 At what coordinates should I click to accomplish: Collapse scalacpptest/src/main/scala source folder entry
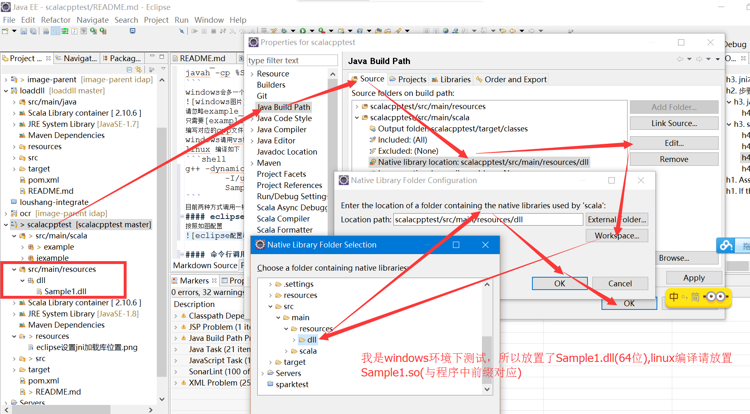click(357, 118)
